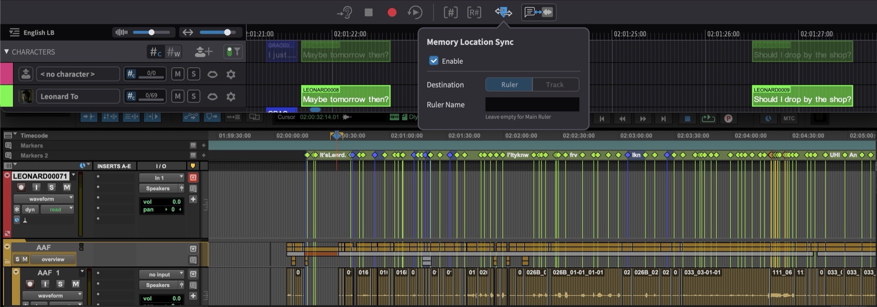This screenshot has height=307, width=877.
Task: Click the Ruler Name input field
Action: pyautogui.click(x=532, y=104)
